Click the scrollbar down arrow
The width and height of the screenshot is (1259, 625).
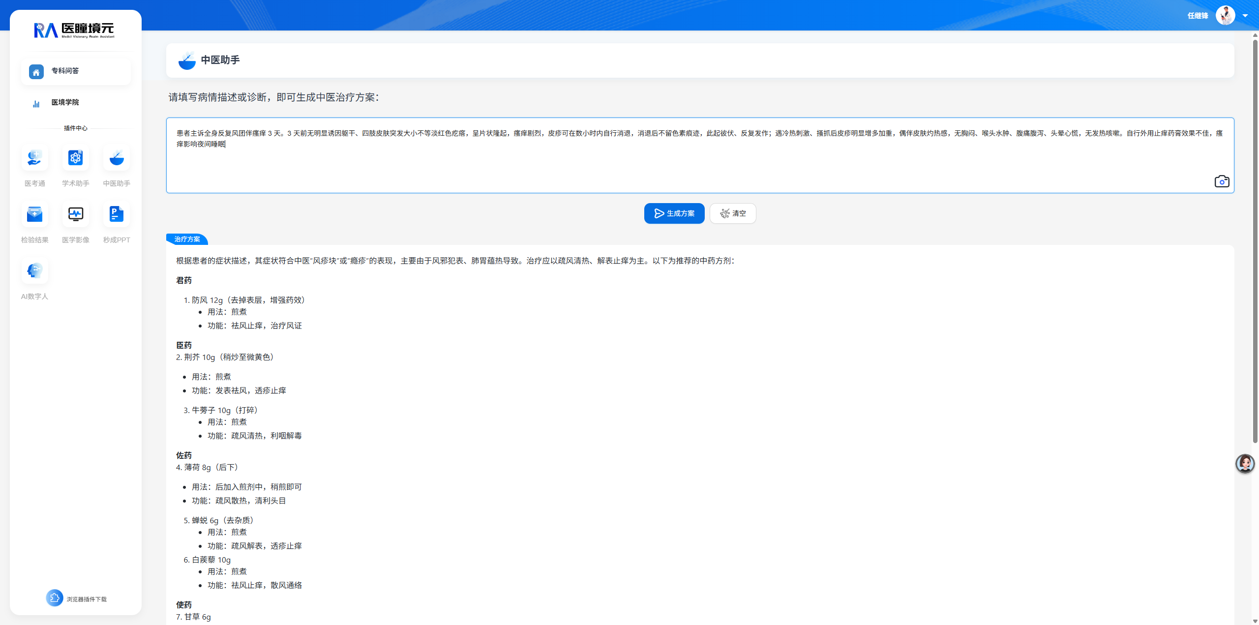coord(1255,621)
